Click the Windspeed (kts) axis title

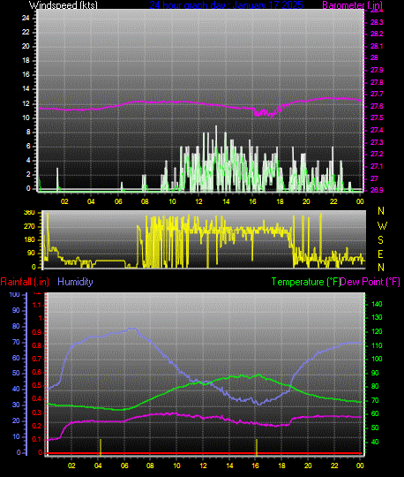pos(64,5)
